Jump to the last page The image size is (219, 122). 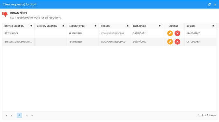(x=32, y=115)
